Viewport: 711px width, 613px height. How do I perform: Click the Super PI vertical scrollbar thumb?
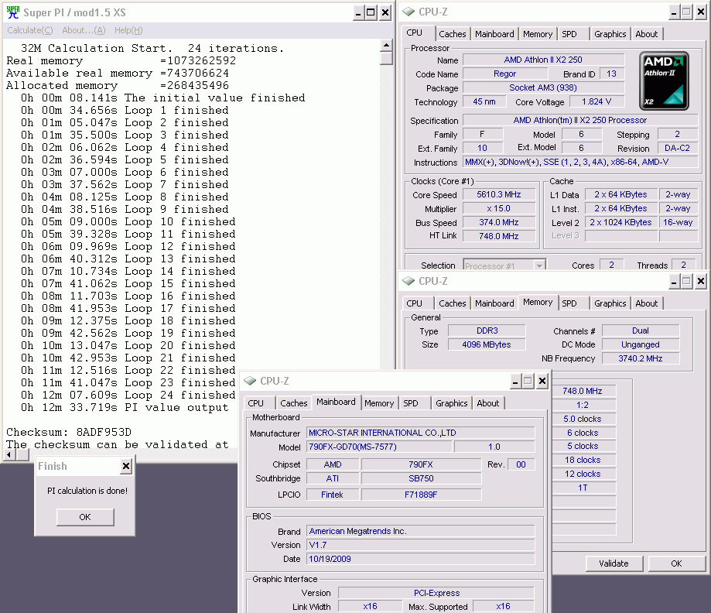tap(386, 59)
